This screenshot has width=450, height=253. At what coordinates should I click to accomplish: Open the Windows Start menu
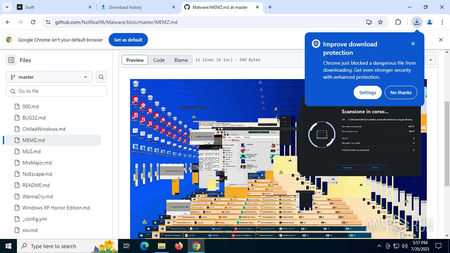click(8, 246)
